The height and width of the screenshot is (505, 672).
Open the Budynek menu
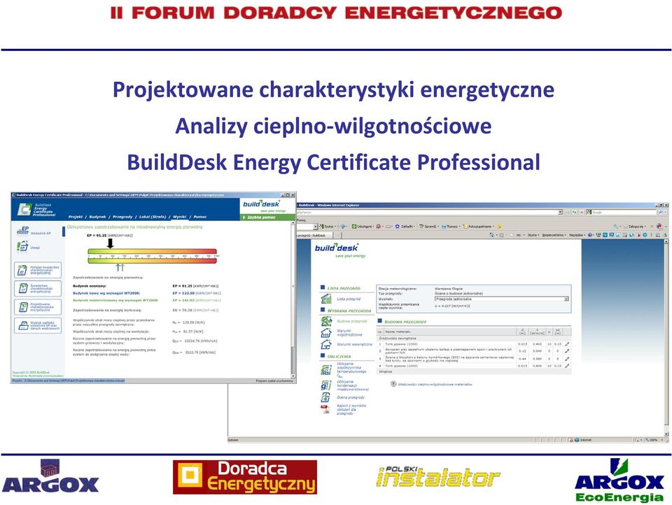(97, 217)
